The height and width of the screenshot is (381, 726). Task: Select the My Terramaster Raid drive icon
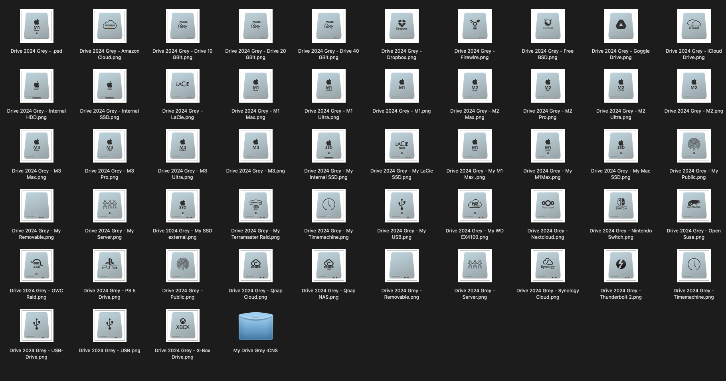(255, 206)
